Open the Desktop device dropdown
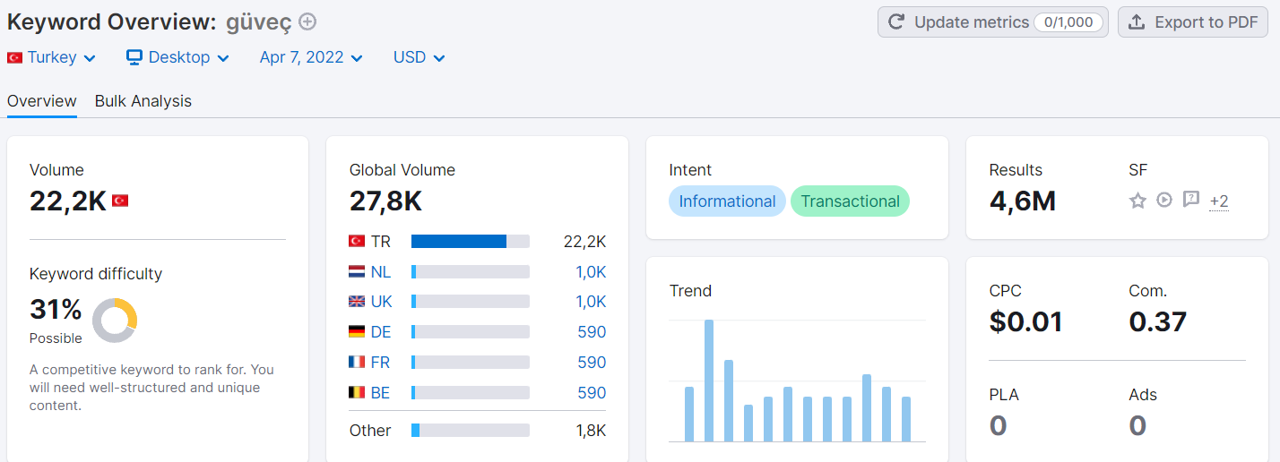 click(x=177, y=57)
